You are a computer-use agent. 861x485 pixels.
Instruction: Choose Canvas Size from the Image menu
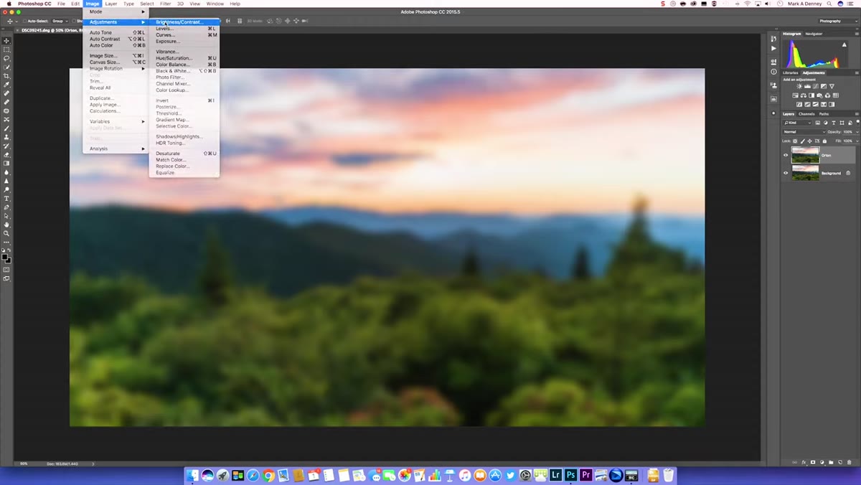(x=116, y=62)
